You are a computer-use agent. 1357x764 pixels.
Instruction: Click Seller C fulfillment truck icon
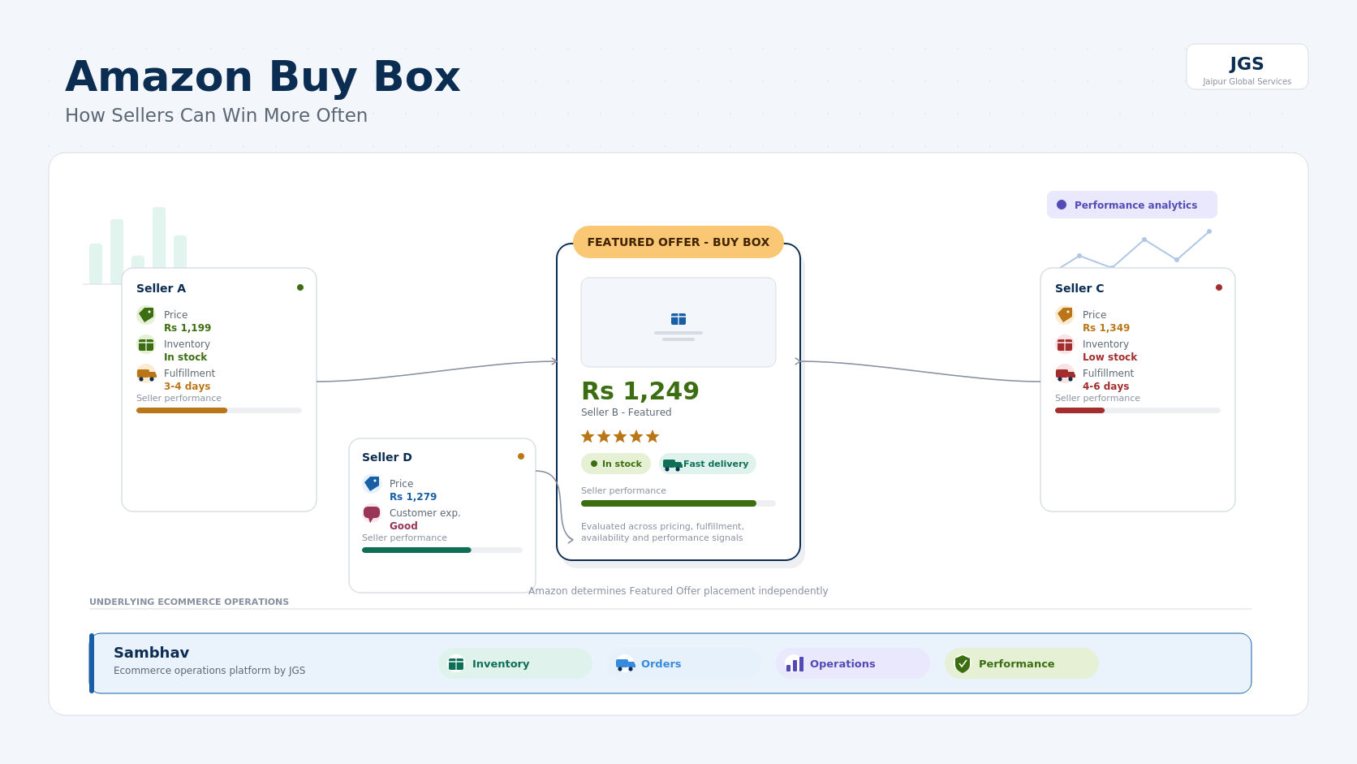(1065, 373)
